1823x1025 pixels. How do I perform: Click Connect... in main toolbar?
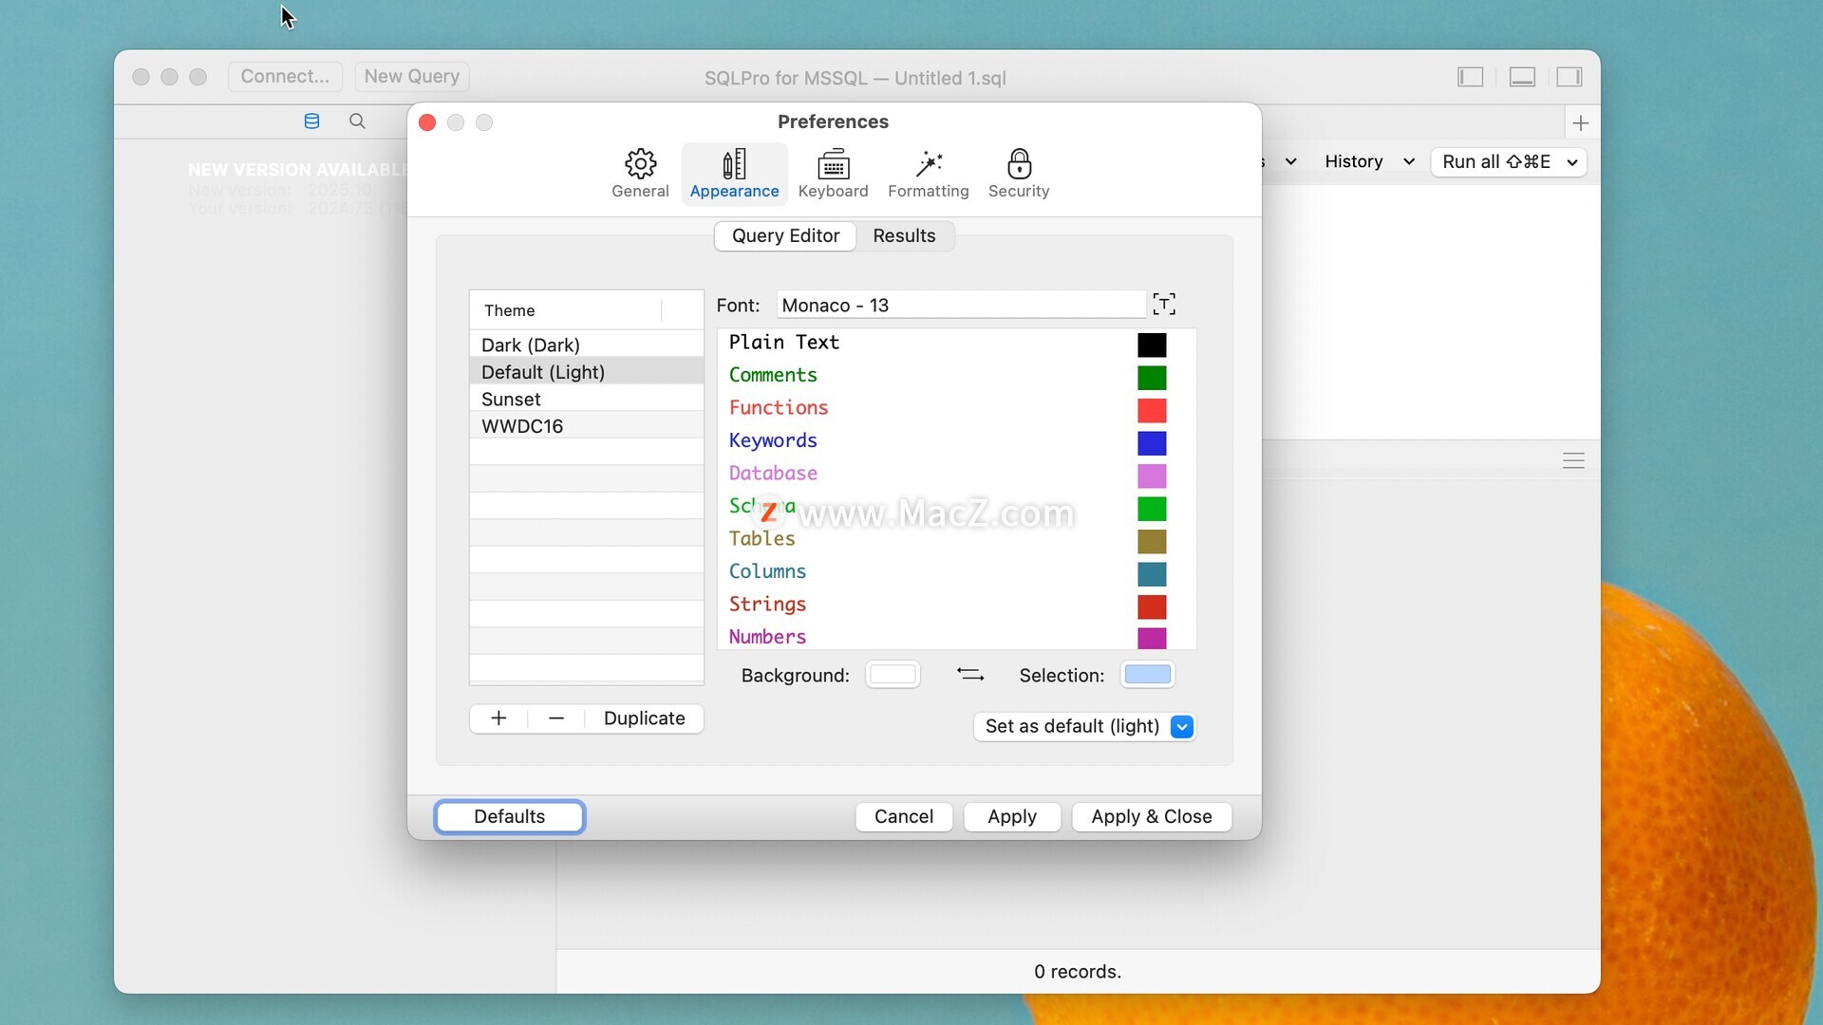point(285,77)
